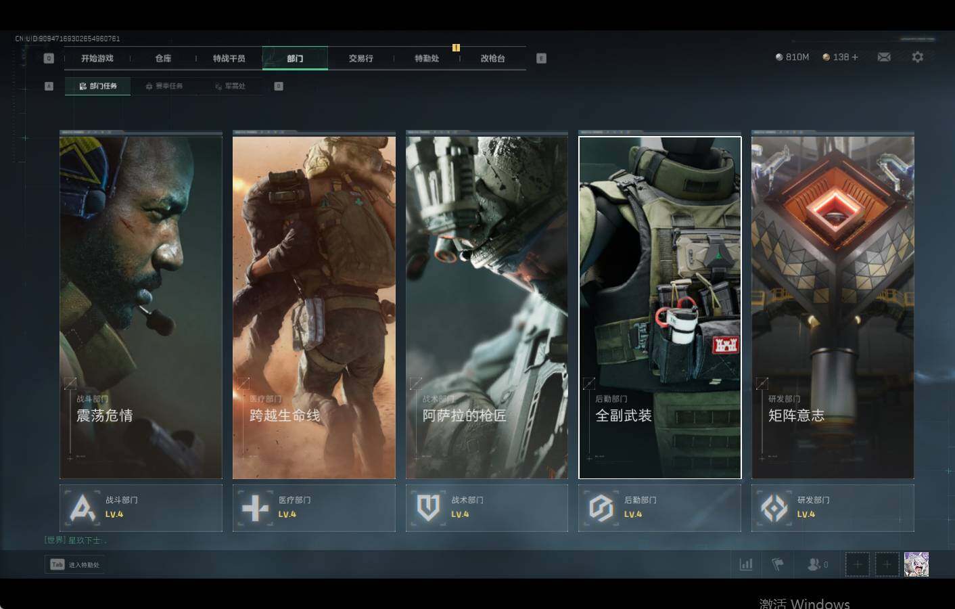Screen dimensions: 955x609
Task: Open the friends list icon
Action: tap(814, 564)
